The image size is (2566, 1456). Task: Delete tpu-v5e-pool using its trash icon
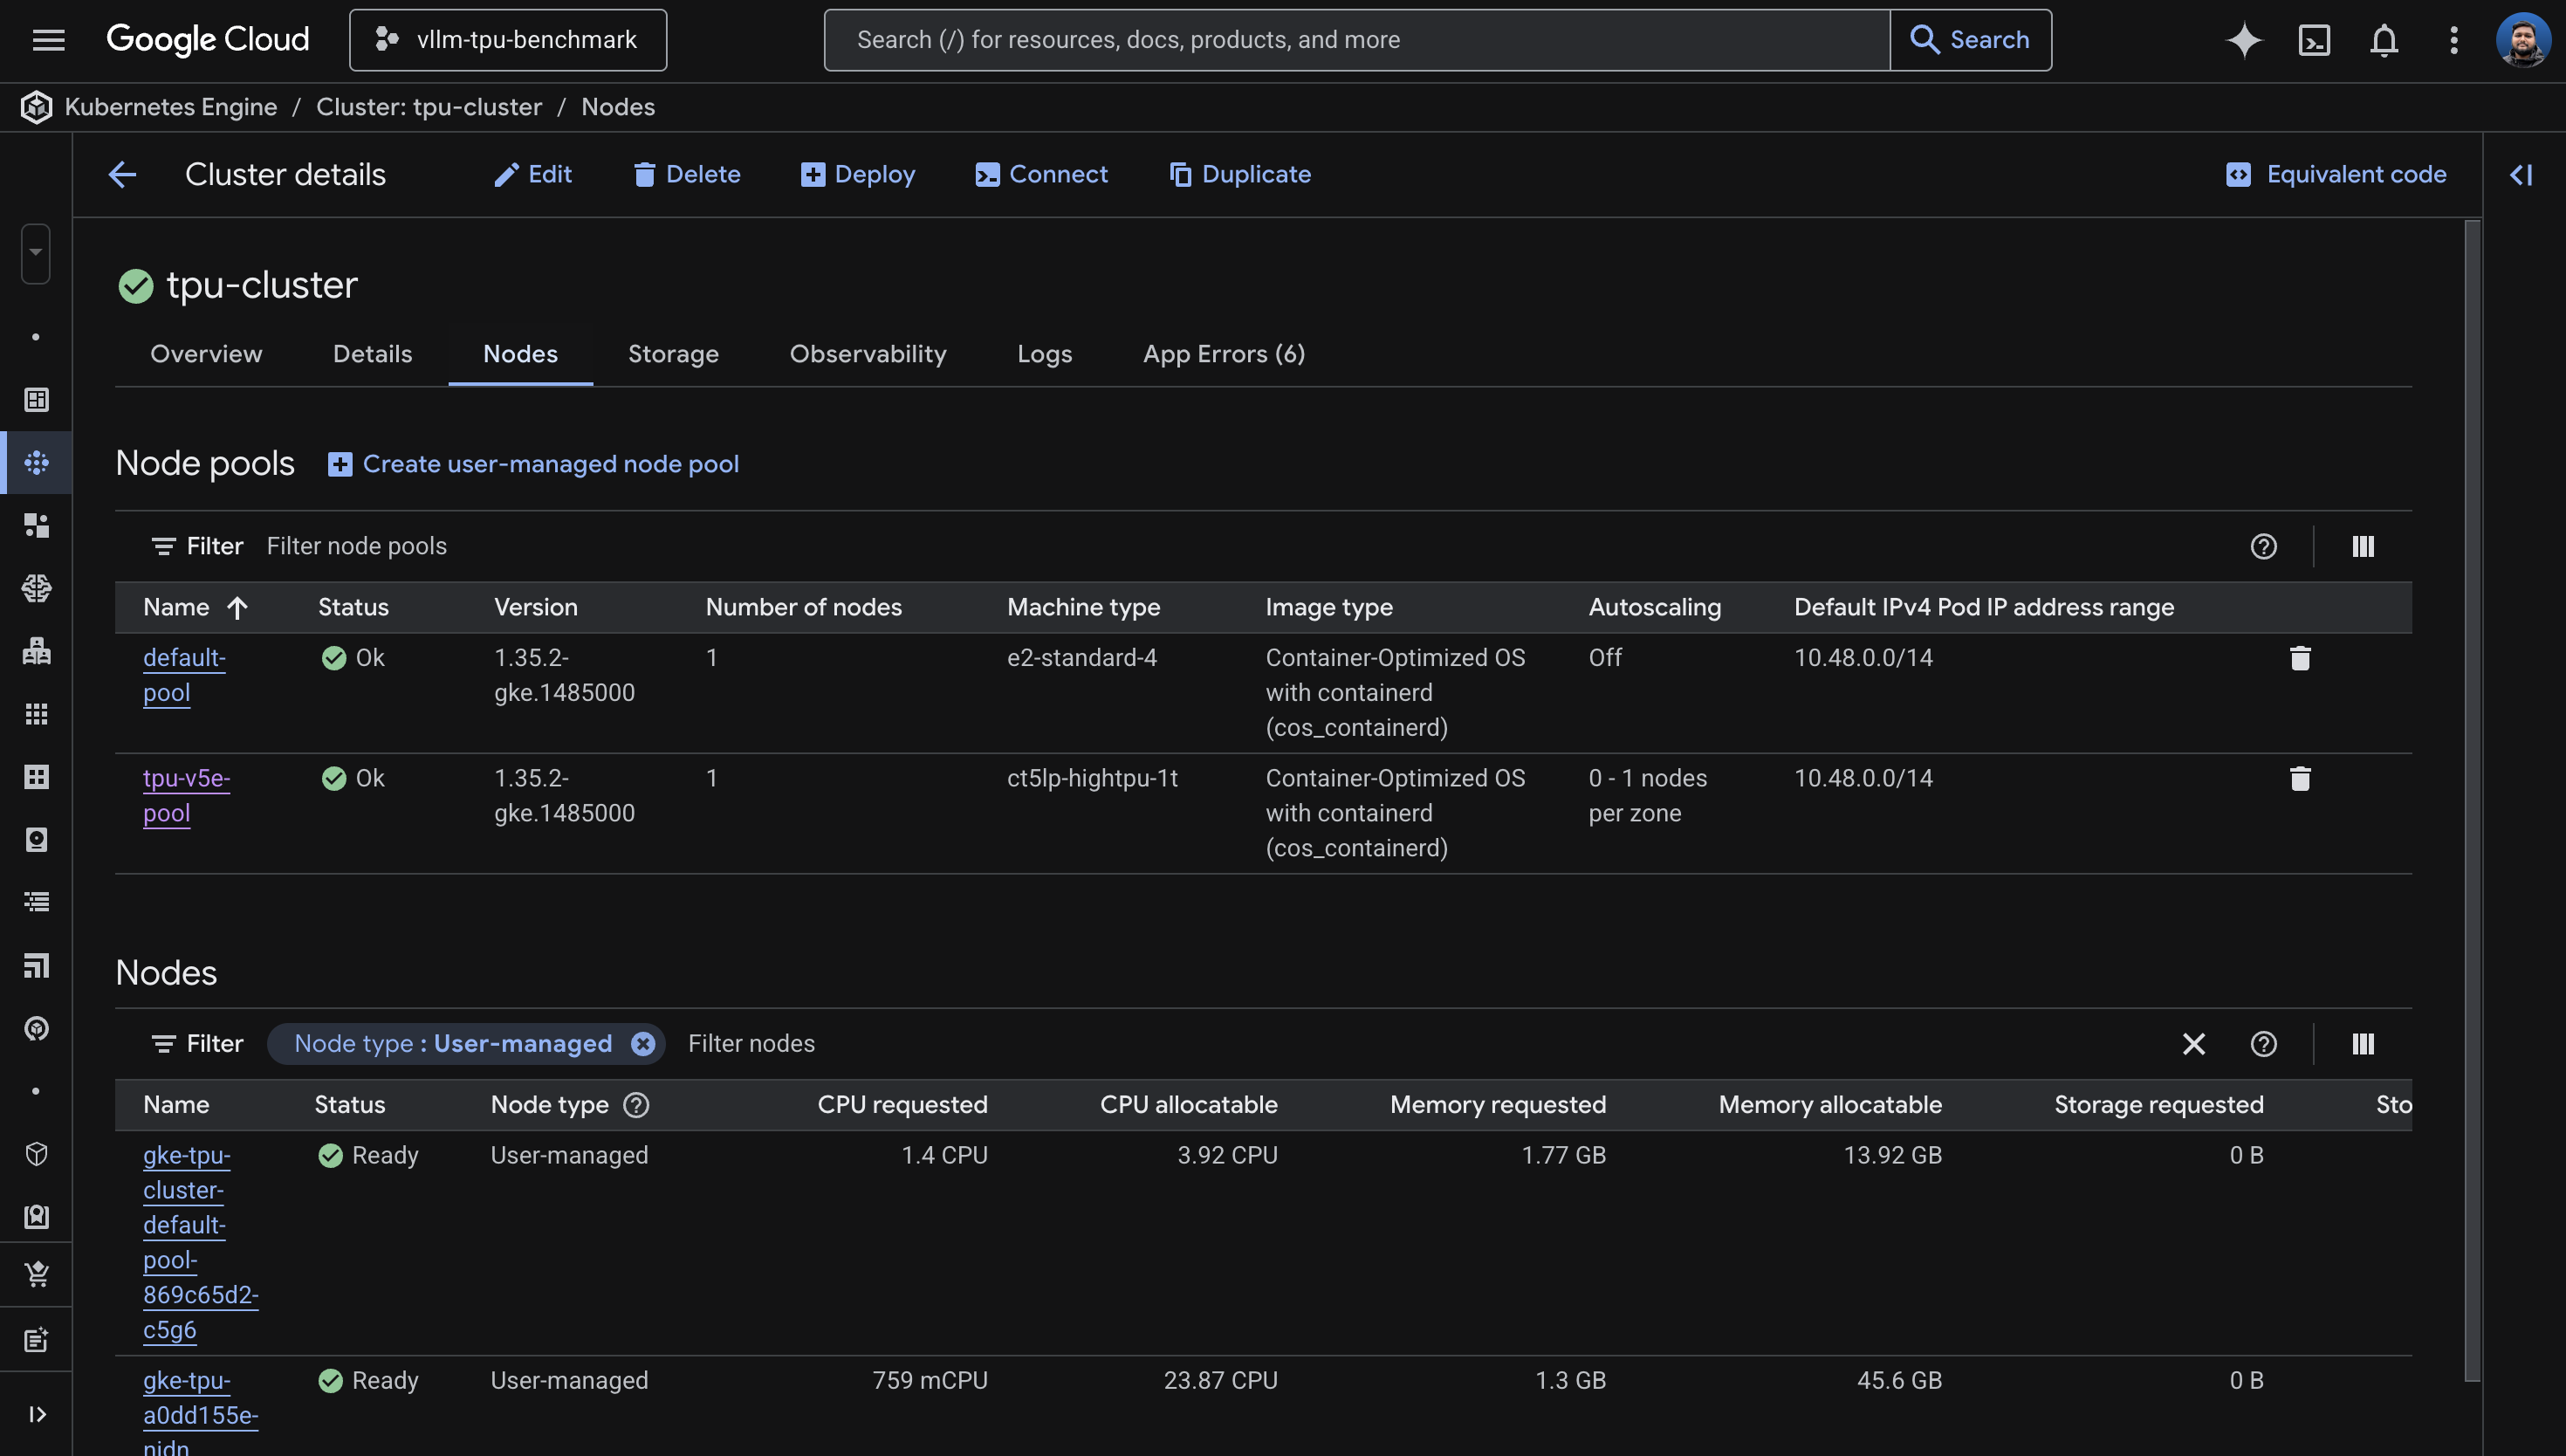[x=2300, y=778]
